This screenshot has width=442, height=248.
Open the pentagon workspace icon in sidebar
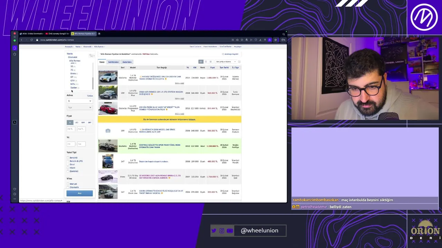tap(15, 54)
